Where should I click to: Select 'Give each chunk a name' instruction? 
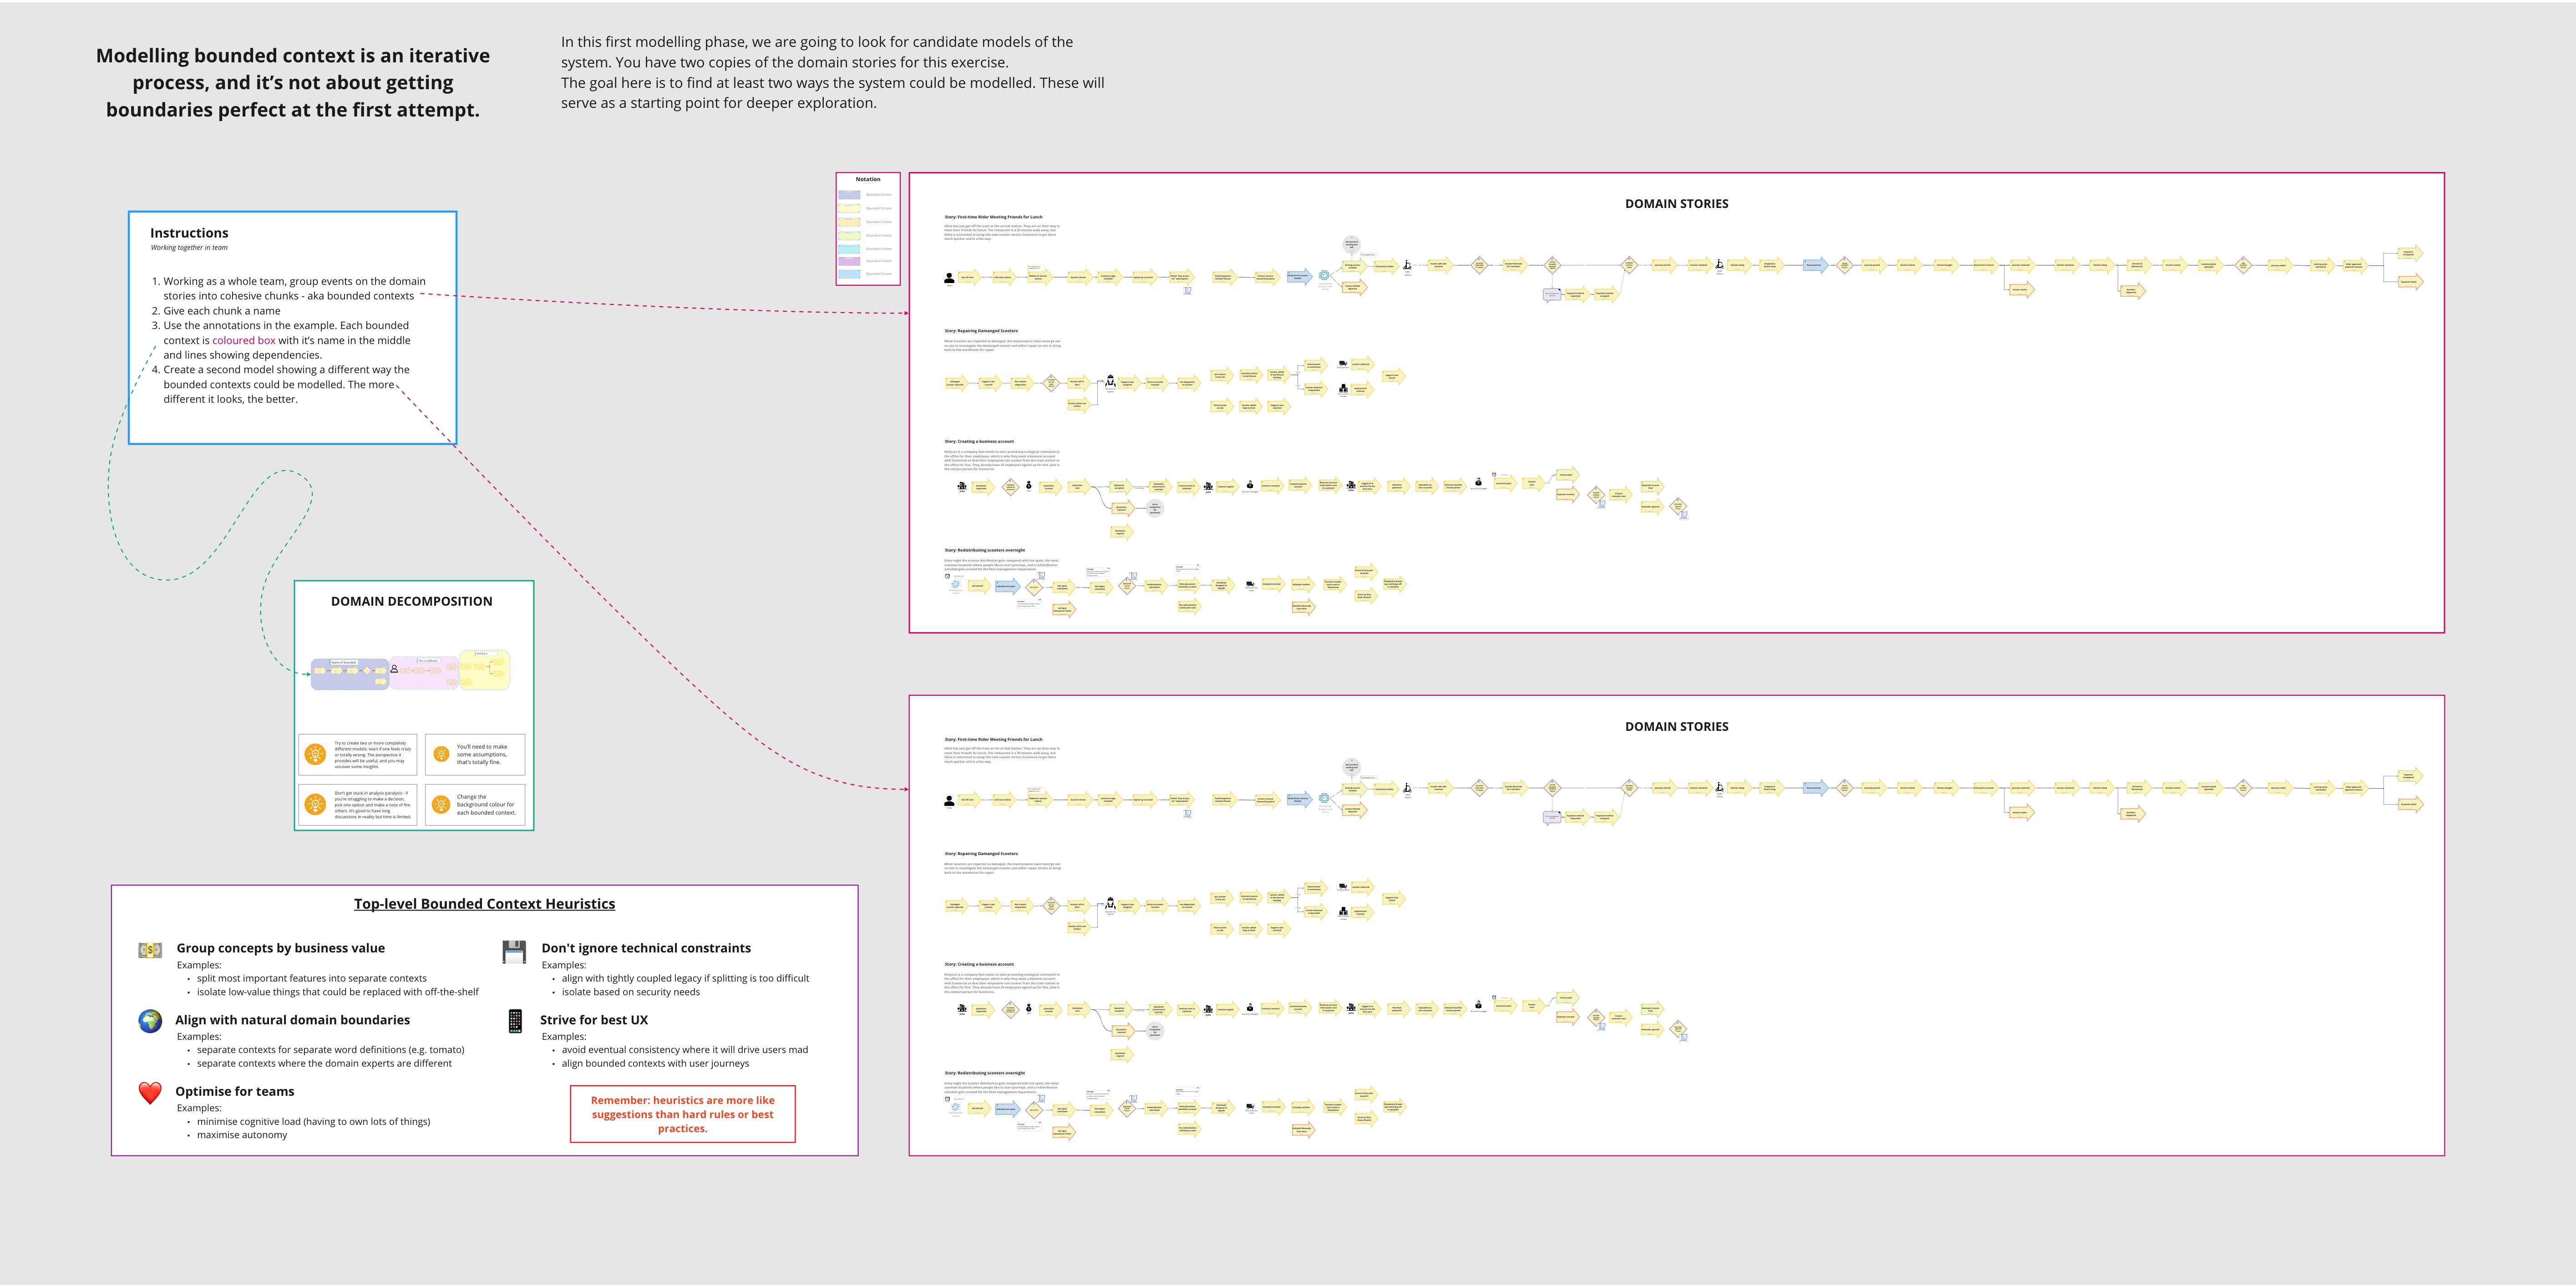pyautogui.click(x=222, y=311)
